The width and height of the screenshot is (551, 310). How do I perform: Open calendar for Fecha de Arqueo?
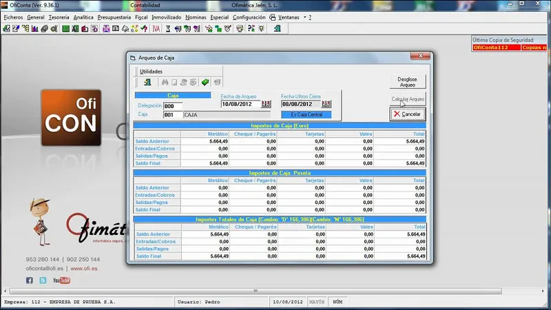[x=266, y=104]
